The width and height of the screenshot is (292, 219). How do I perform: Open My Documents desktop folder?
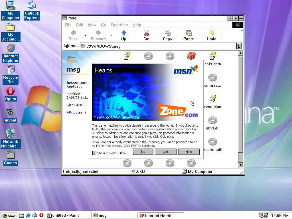[x=11, y=32]
